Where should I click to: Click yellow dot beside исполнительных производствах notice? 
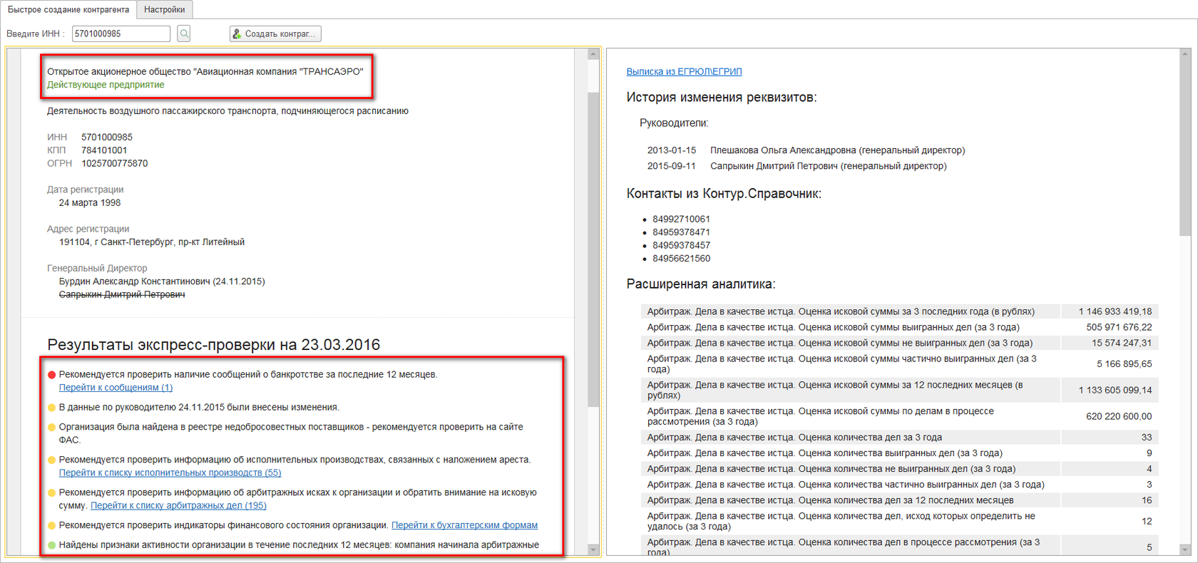click(x=51, y=460)
